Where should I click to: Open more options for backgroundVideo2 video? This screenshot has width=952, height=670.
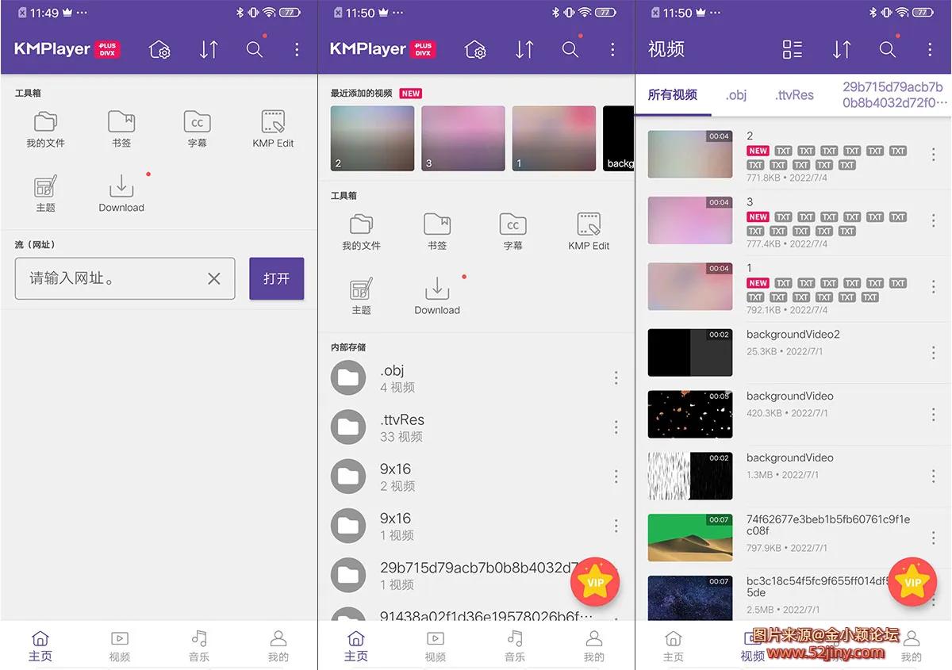pyautogui.click(x=933, y=352)
